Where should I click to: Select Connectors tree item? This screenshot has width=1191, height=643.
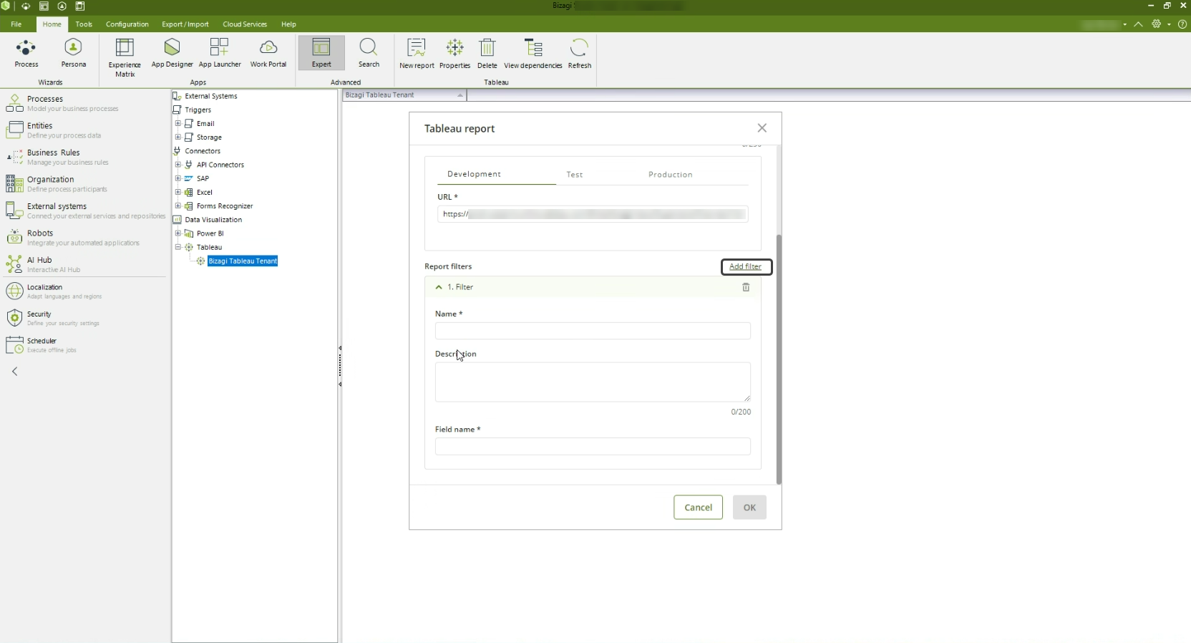click(x=203, y=151)
